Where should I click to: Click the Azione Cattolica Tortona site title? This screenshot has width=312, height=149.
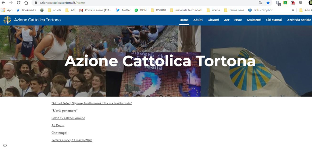coord(37,20)
